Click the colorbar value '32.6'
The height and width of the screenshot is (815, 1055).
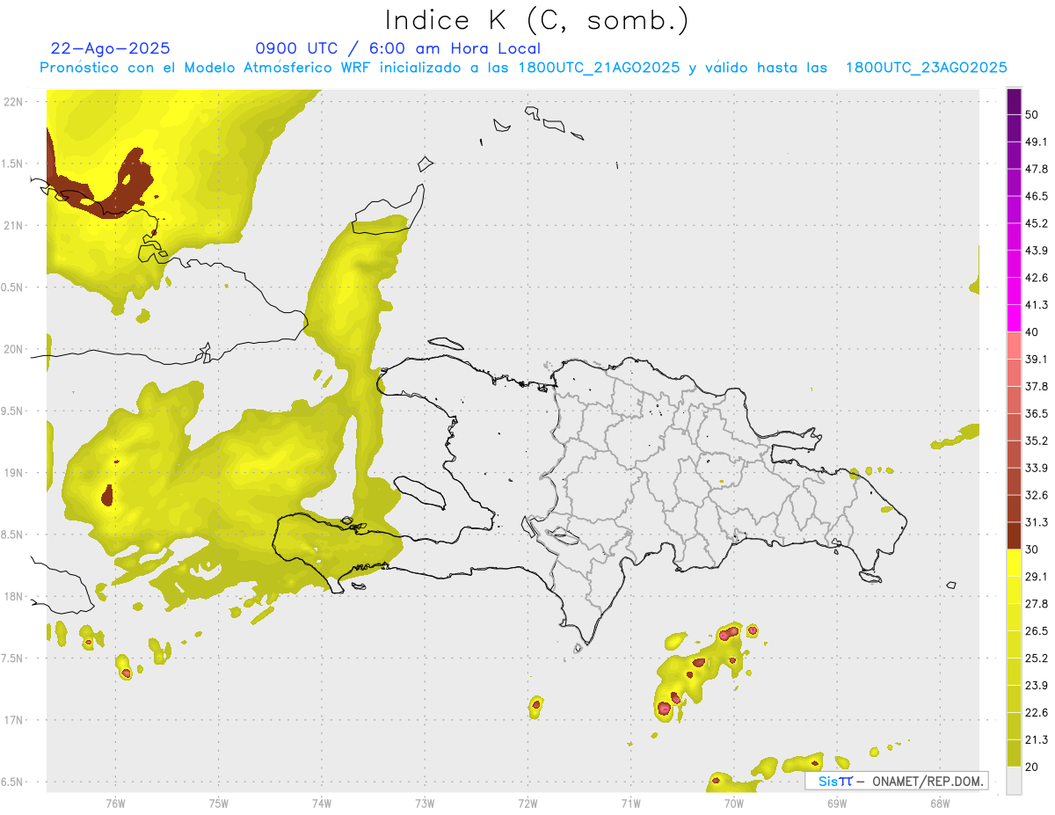pyautogui.click(x=1037, y=495)
